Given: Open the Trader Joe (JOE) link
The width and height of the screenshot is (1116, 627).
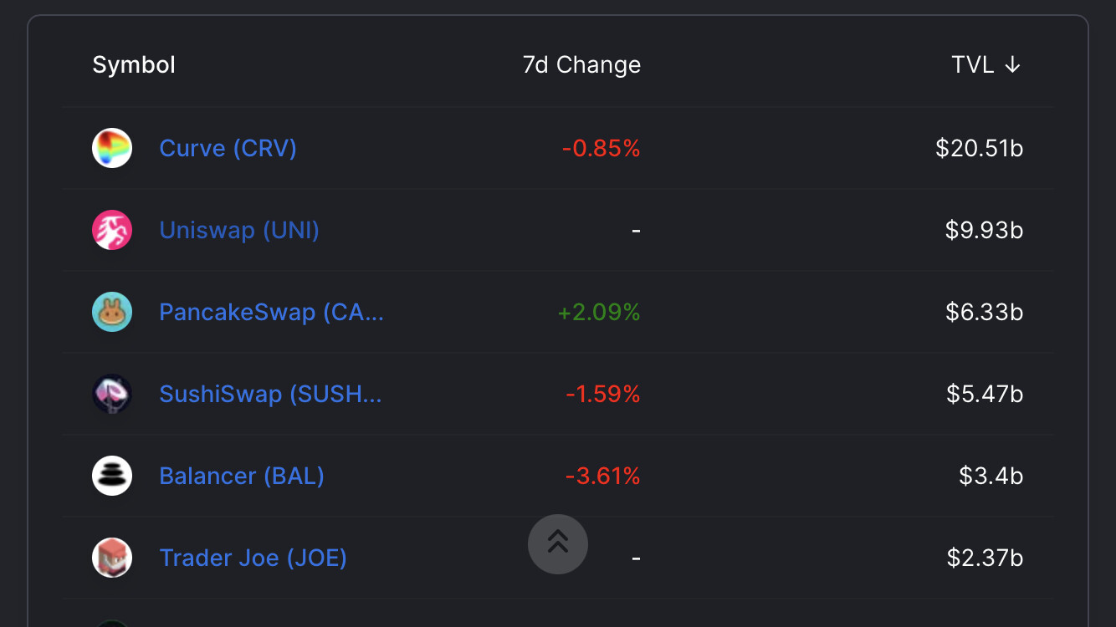Looking at the screenshot, I should tap(253, 558).
